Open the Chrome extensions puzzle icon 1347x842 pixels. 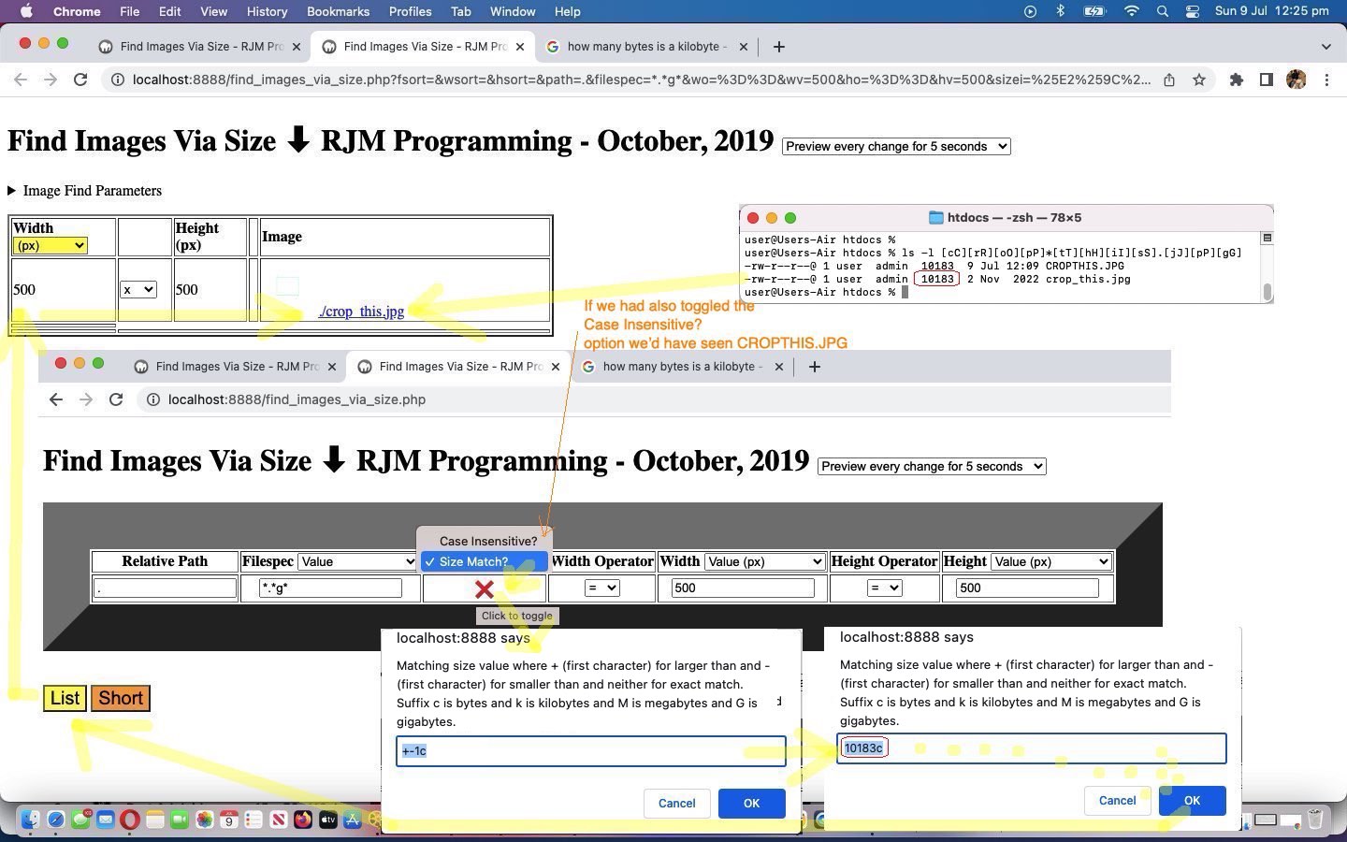1236,80
